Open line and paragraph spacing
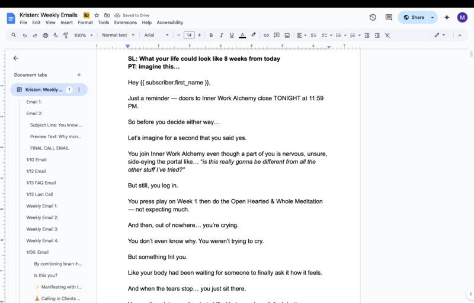 pyautogui.click(x=313, y=35)
